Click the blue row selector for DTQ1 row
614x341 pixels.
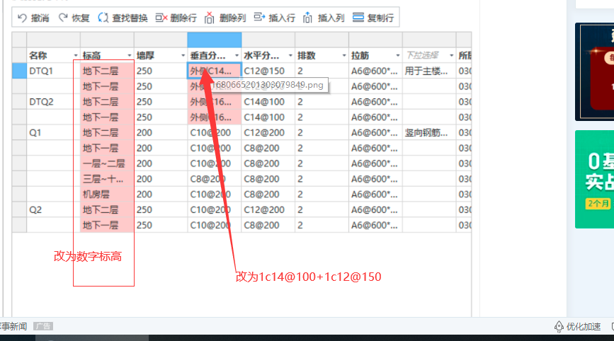tap(19, 71)
